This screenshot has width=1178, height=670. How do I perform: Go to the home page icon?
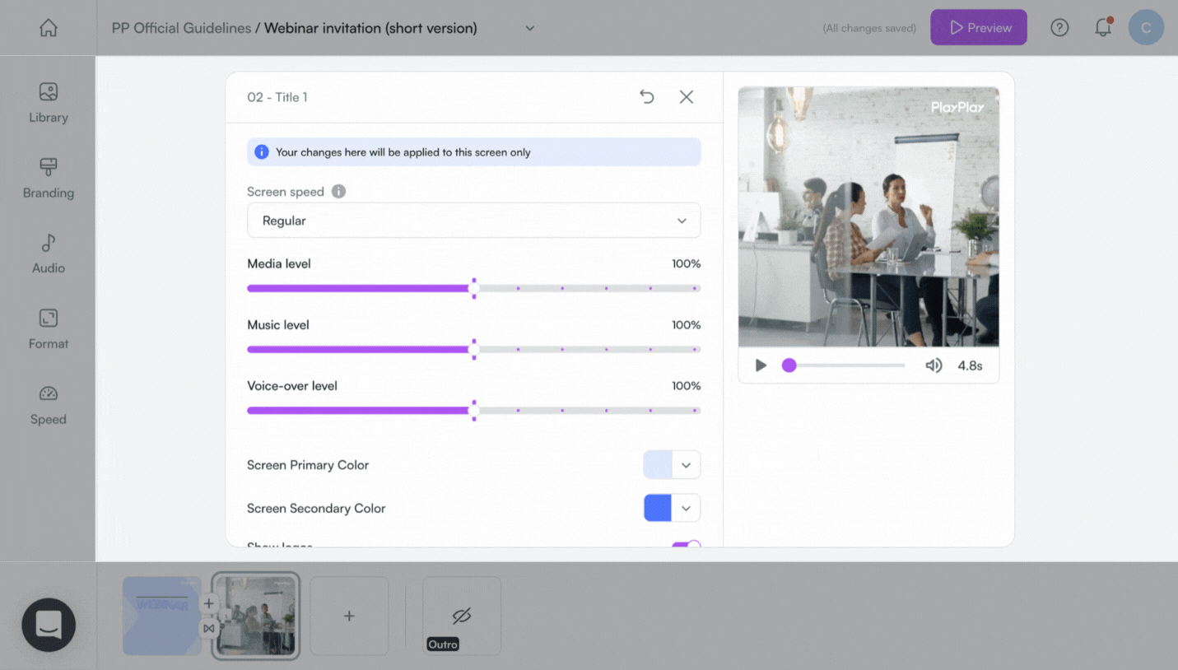click(49, 28)
